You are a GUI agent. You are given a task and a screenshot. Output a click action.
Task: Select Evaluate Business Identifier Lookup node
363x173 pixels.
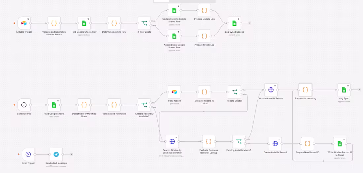pos(209,141)
